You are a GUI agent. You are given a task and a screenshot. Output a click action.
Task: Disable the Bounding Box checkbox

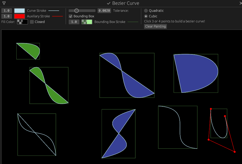(x=71, y=16)
